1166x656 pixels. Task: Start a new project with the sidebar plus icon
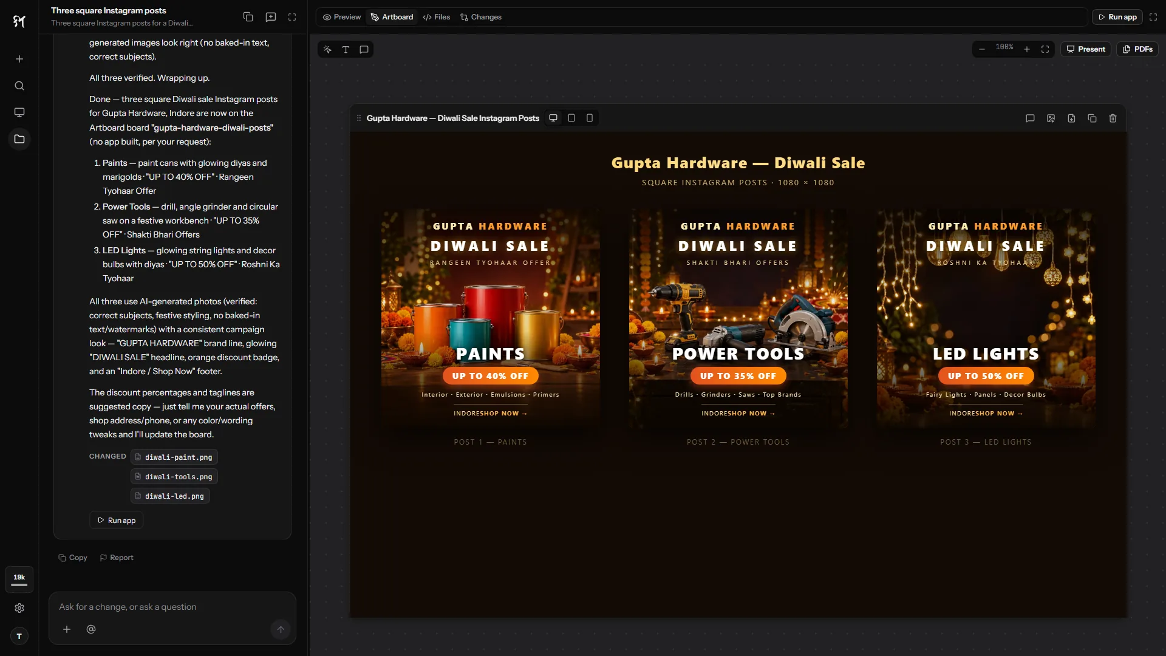19,59
